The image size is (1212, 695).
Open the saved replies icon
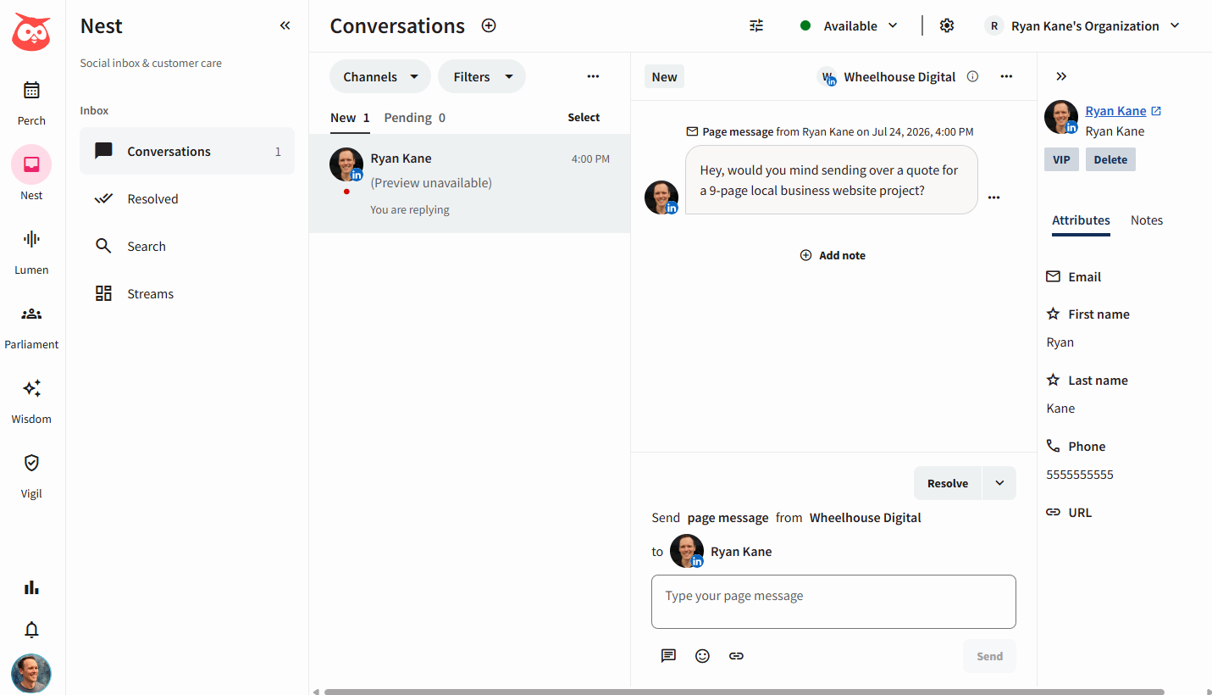pos(668,656)
